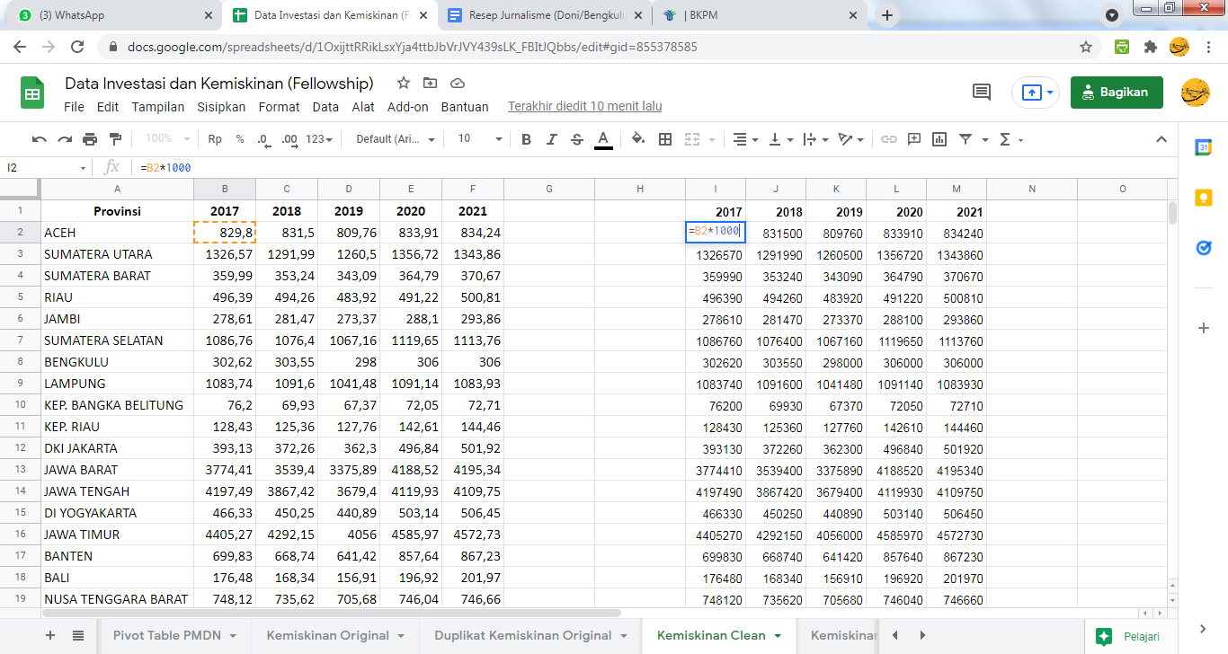1228x654 pixels.
Task: Click the insert link icon
Action: [888, 139]
